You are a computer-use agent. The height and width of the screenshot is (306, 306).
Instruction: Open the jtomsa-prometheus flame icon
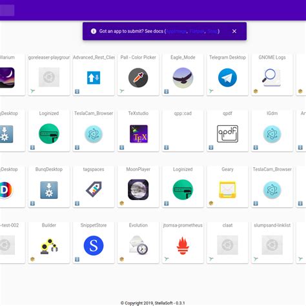pyautogui.click(x=183, y=245)
